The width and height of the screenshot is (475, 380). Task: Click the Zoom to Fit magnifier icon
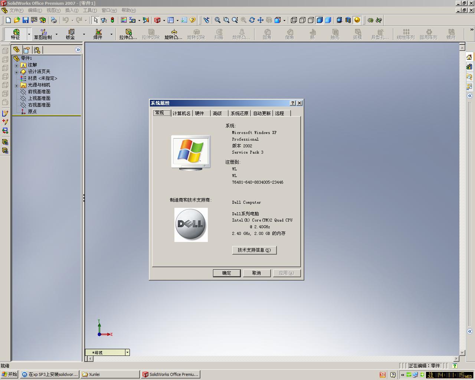coord(217,20)
